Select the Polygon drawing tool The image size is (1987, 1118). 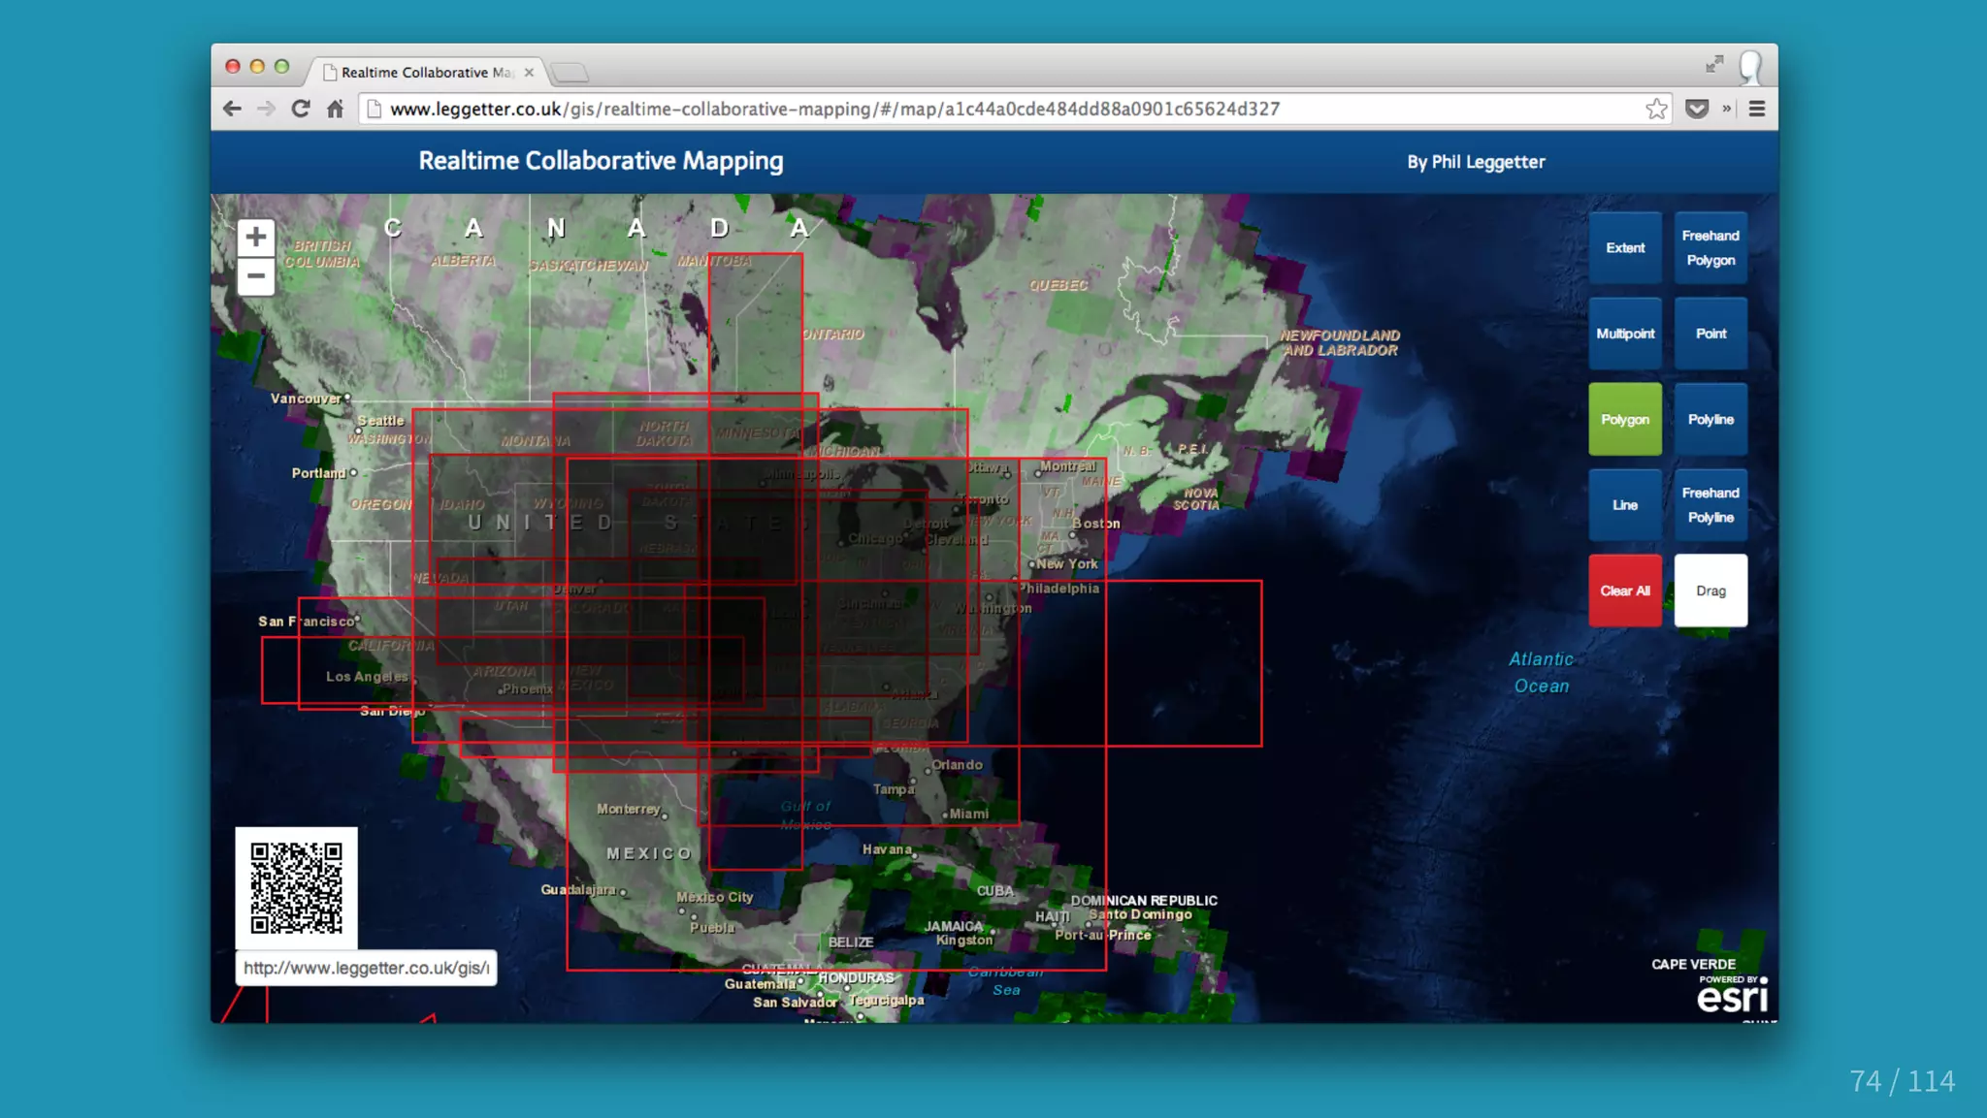point(1624,419)
